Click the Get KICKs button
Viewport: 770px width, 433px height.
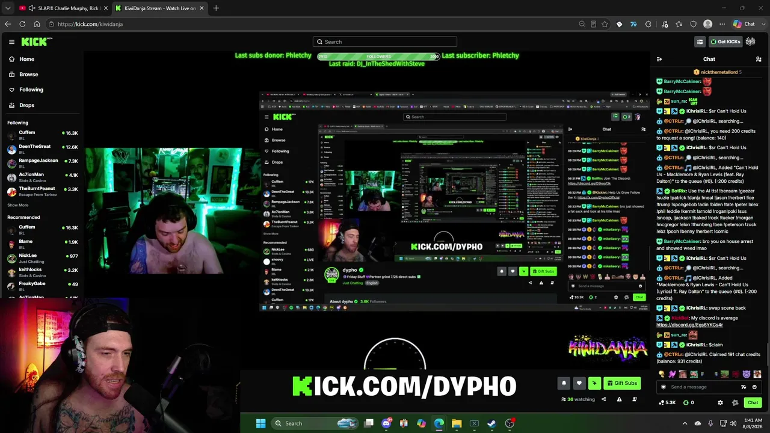(725, 41)
